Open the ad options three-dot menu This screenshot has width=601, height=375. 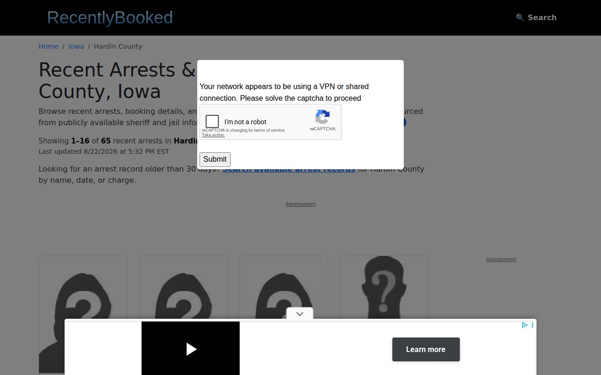532,325
